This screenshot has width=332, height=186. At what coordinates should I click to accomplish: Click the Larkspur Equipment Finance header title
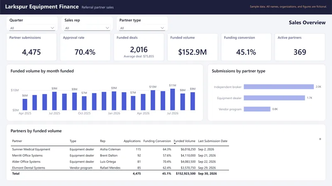42,7
